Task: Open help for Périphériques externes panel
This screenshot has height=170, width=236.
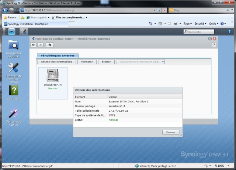Action: [214, 45]
